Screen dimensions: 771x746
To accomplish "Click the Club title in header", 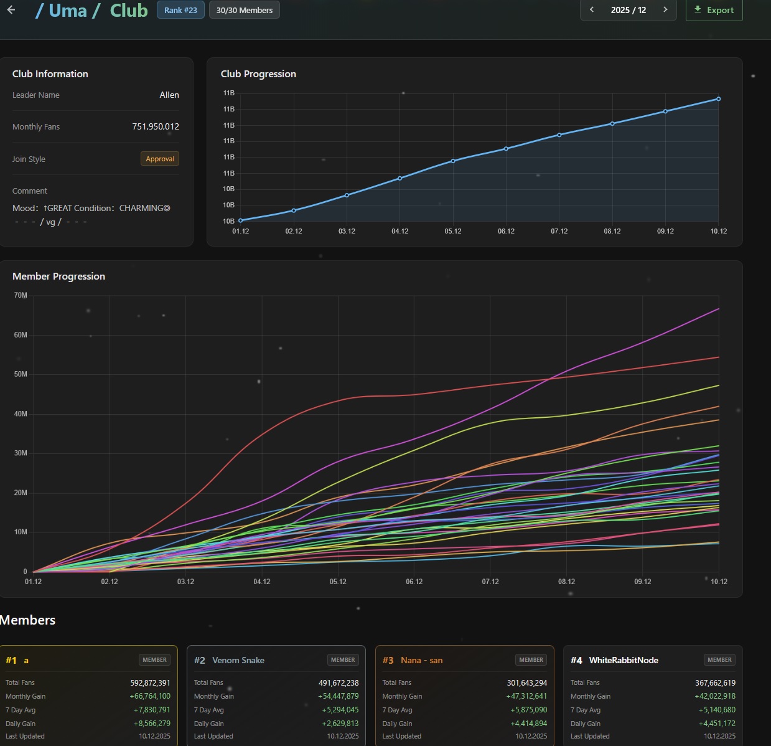I will pyautogui.click(x=129, y=11).
